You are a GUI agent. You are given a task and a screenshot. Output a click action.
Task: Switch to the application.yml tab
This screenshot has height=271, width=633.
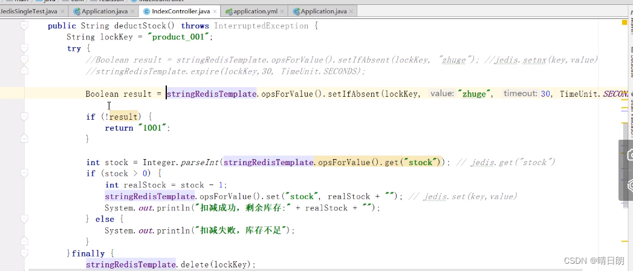point(255,11)
